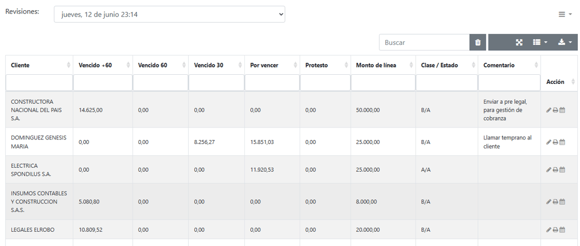
Task: Toggle fullscreen table view icon
Action: coord(519,43)
